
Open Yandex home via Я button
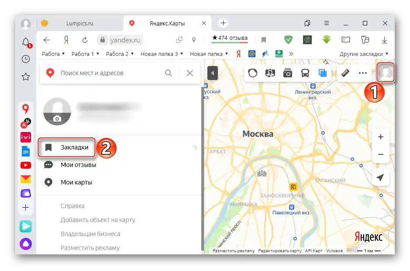[x=66, y=40]
